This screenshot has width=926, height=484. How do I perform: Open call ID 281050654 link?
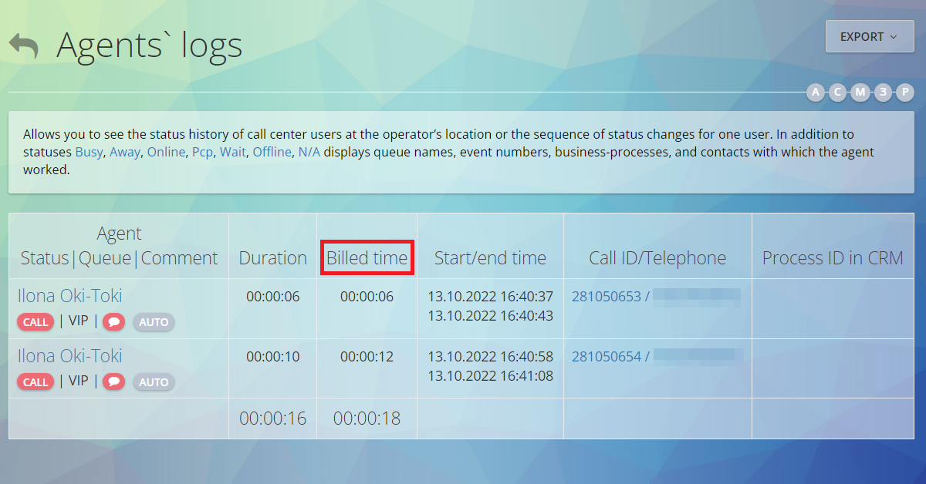point(607,356)
